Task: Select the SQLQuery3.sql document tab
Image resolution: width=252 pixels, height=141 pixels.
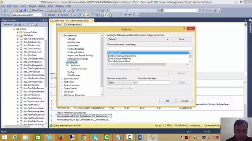Action: pyautogui.click(x=70, y=21)
